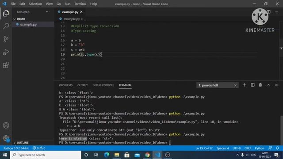Click Ln 19, Col 17 in status bar
Image resolution: width=283 pixels, height=159 pixels.
[204, 148]
